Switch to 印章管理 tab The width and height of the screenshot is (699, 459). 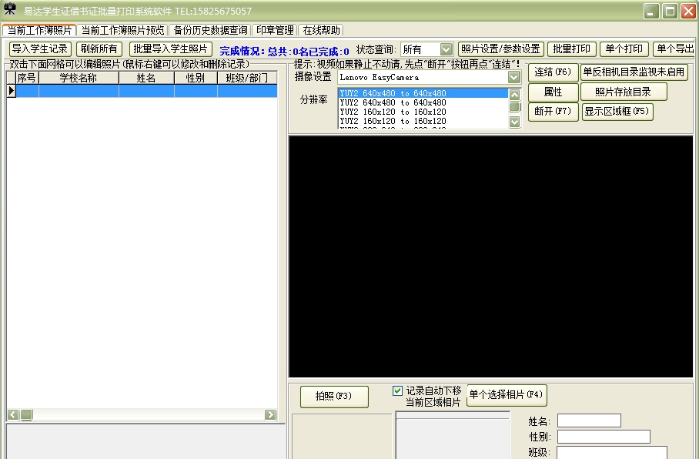[x=275, y=30]
